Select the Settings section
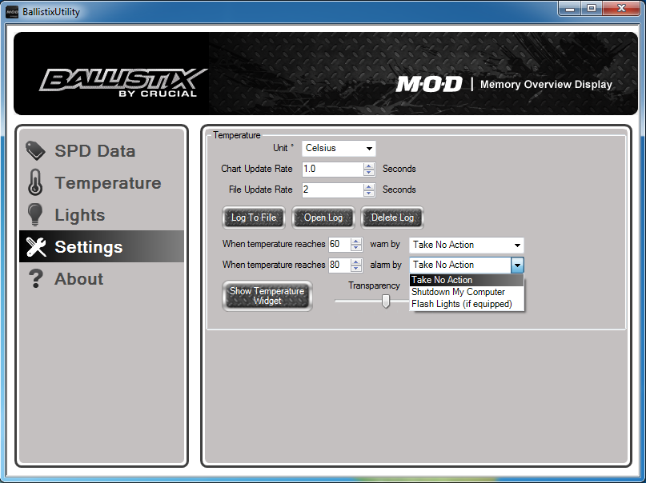Viewport: 646px width, 483px height. [x=102, y=246]
